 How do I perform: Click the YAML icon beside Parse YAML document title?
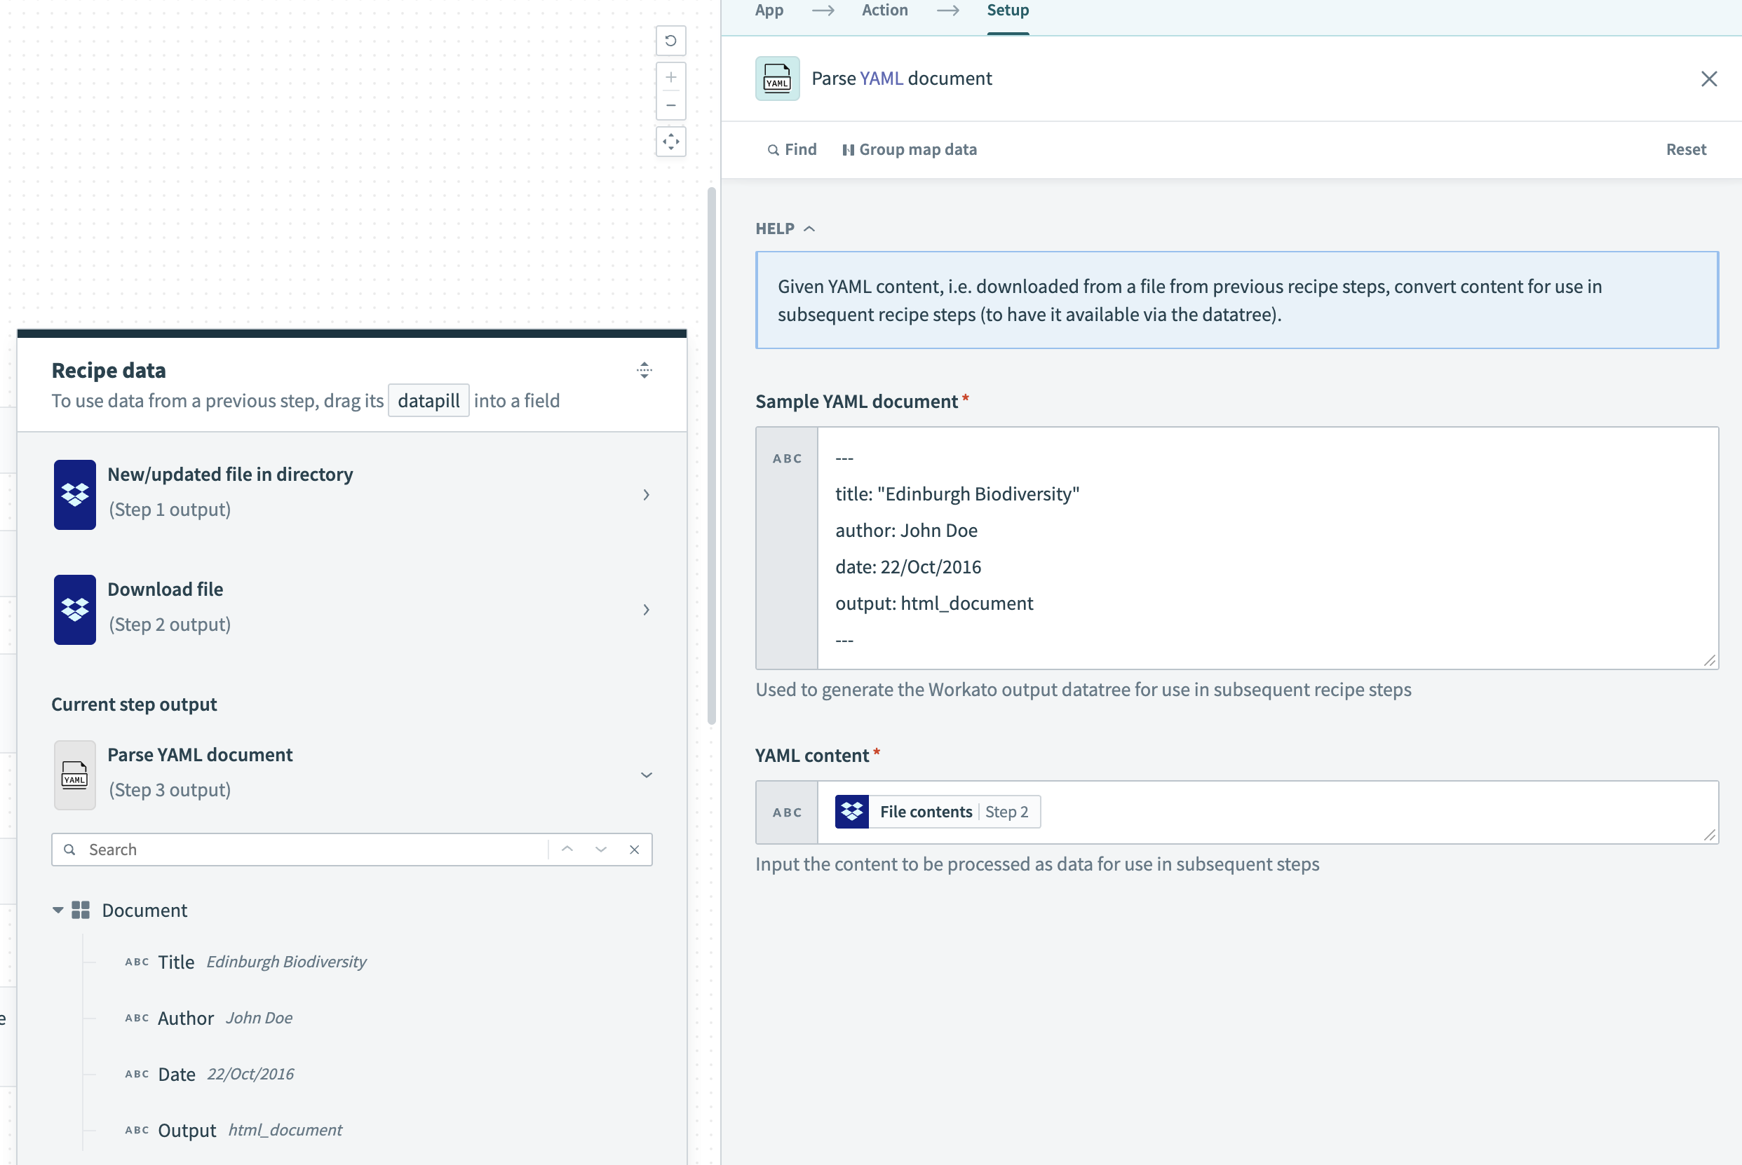pyautogui.click(x=776, y=78)
